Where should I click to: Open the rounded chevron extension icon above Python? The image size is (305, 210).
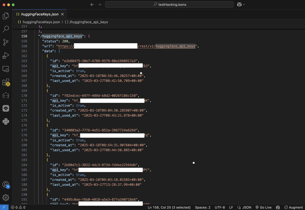point(6,108)
